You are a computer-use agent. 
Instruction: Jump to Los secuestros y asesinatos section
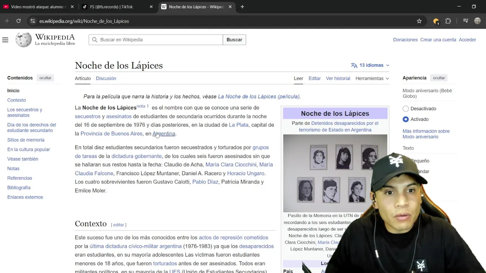(x=25, y=112)
